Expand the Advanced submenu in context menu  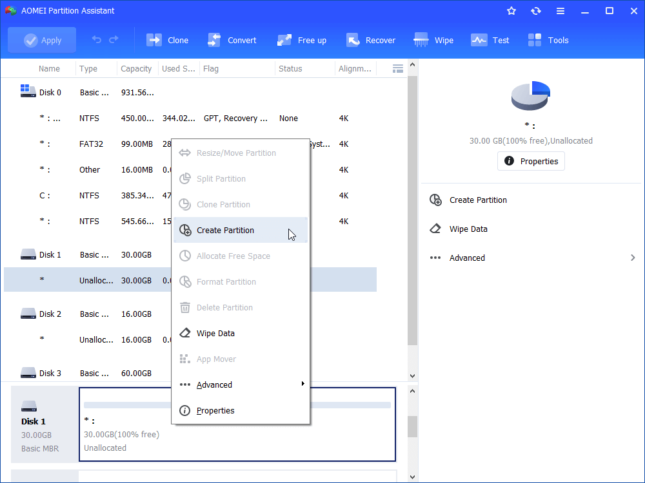point(241,384)
